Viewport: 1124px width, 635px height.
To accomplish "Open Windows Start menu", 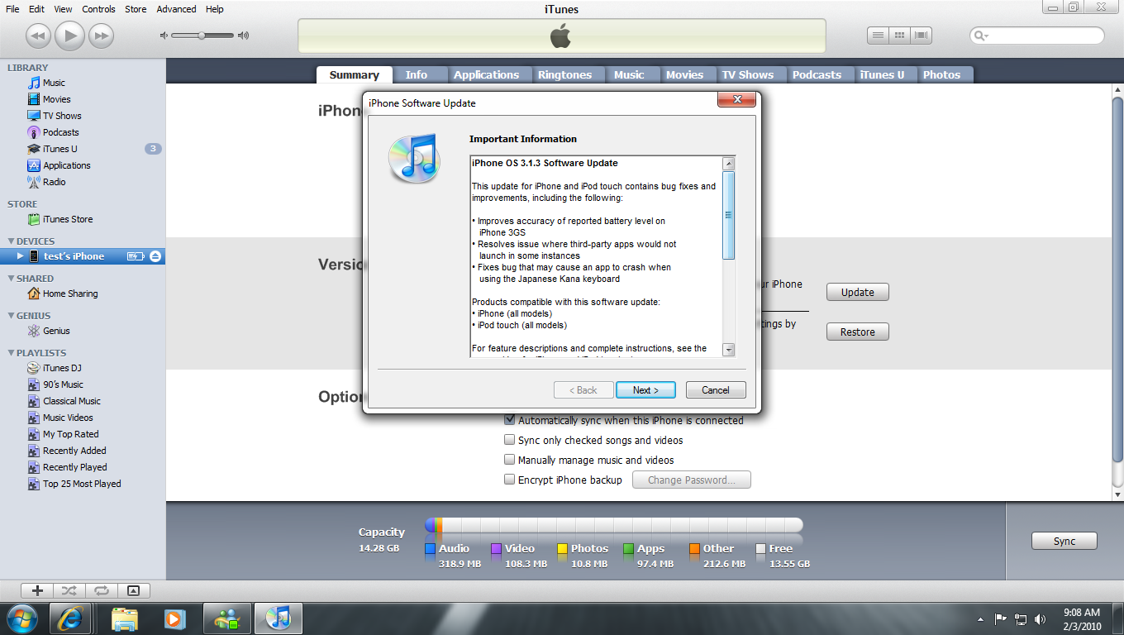I will tap(21, 618).
